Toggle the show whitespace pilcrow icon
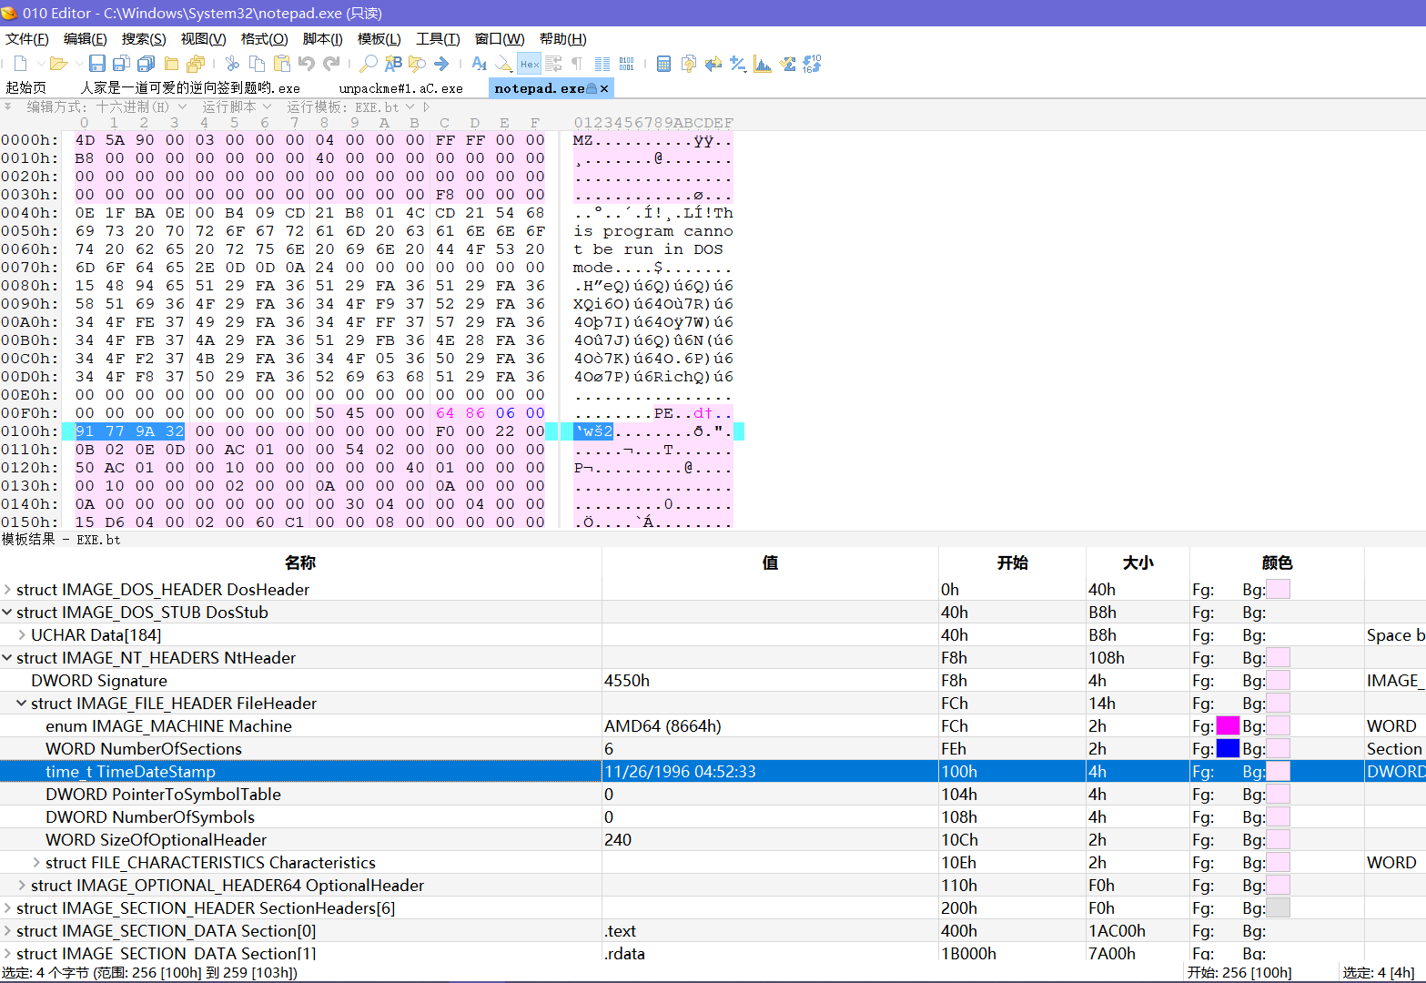 578,63
